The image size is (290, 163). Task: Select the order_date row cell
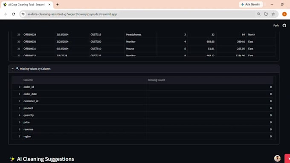(84, 94)
